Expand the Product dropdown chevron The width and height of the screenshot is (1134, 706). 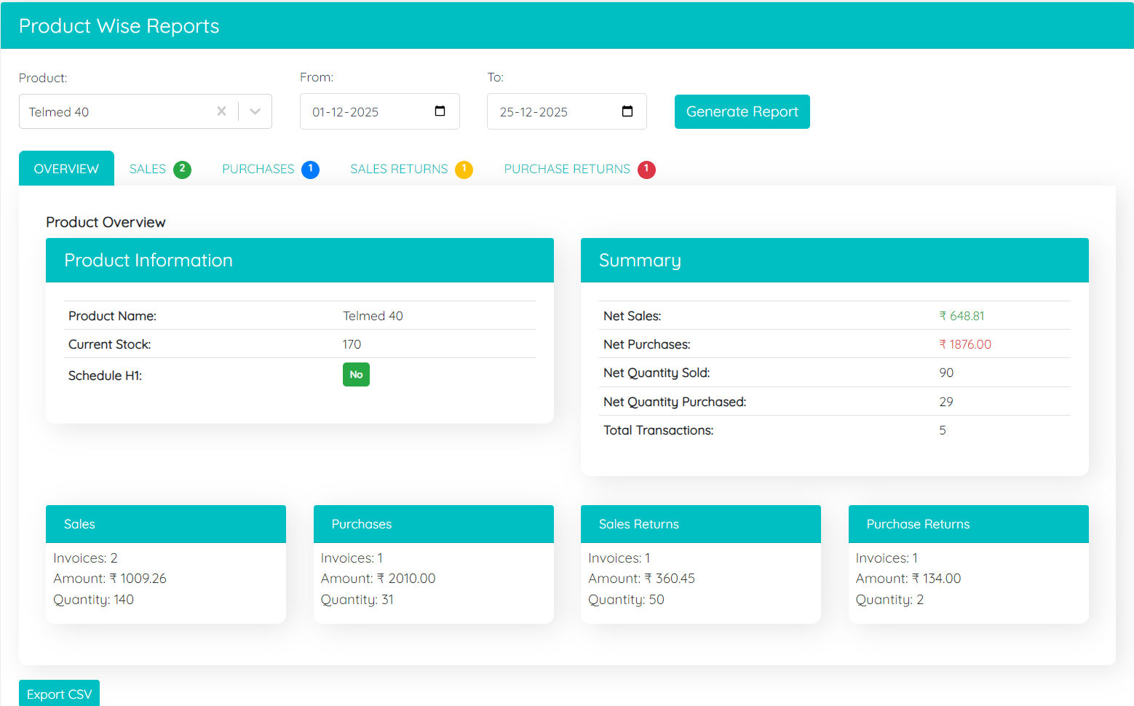pyautogui.click(x=255, y=111)
